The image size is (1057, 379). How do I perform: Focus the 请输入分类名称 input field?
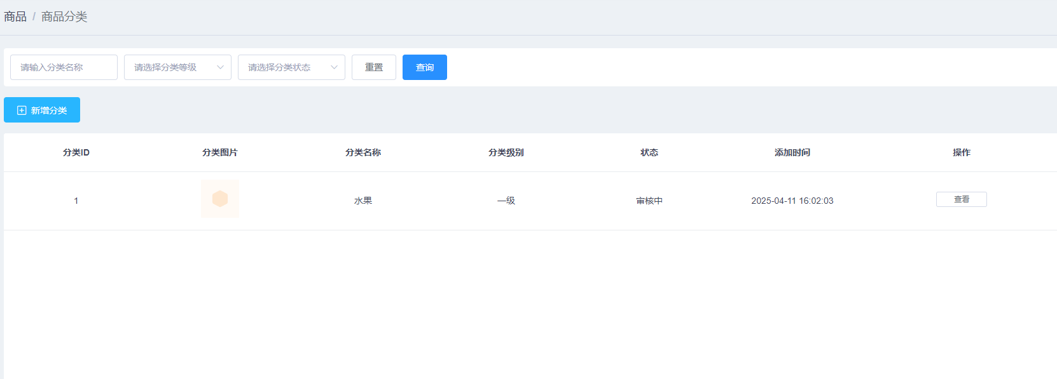(64, 67)
